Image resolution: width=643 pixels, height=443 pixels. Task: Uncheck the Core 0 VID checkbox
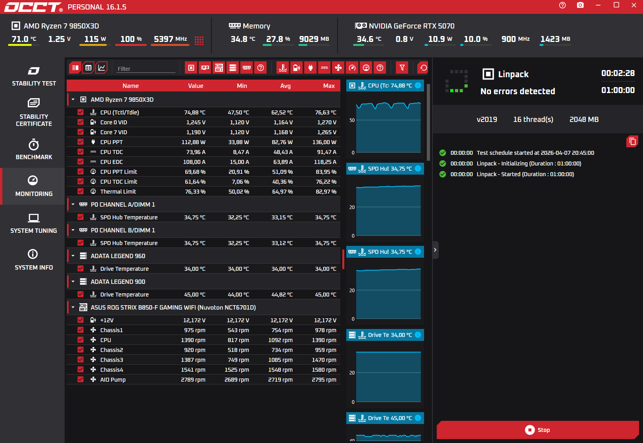pos(81,122)
